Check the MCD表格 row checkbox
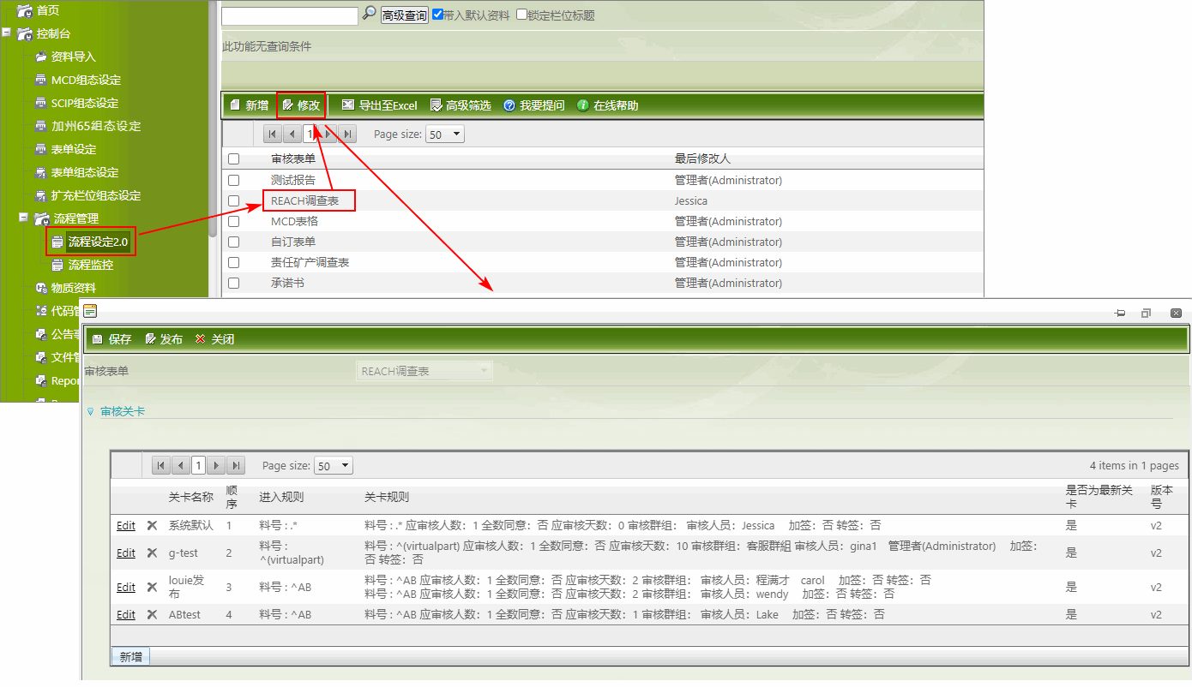Screen dimensions: 1192x687 pos(233,221)
